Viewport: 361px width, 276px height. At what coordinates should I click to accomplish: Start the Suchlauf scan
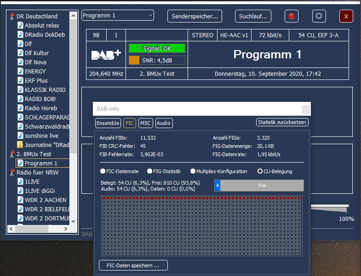pos(253,17)
